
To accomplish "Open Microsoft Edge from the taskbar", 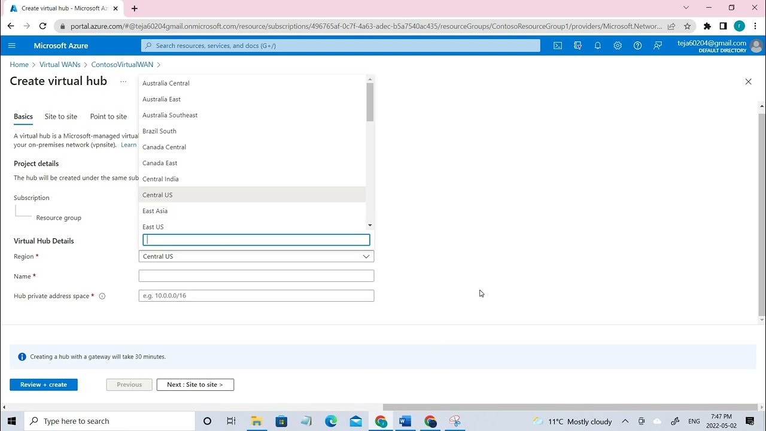I will coord(331,421).
